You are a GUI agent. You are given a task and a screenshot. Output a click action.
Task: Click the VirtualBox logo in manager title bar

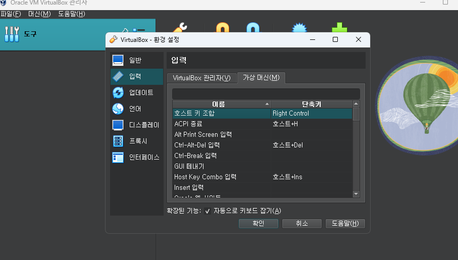pos(3,3)
